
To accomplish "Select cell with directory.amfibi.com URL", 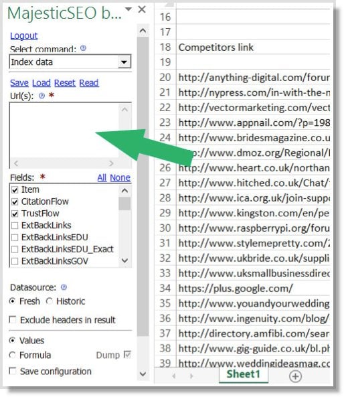I will 253,333.
